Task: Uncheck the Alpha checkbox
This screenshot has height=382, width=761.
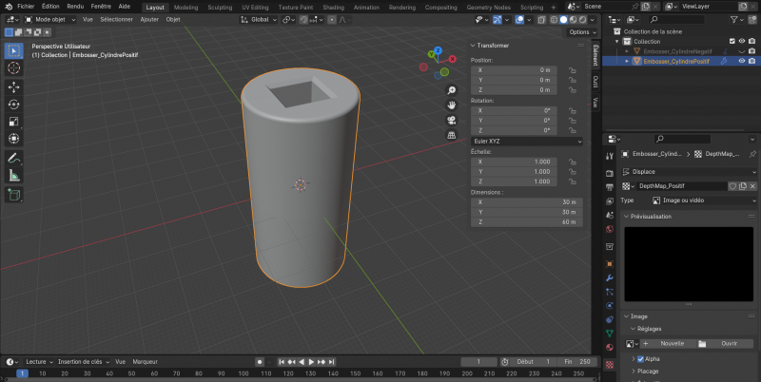Action: pyautogui.click(x=640, y=359)
